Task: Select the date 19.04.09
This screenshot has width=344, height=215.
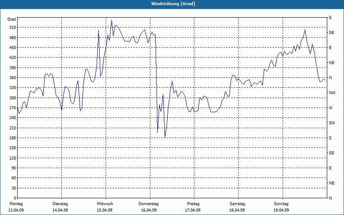Action: (x=282, y=210)
